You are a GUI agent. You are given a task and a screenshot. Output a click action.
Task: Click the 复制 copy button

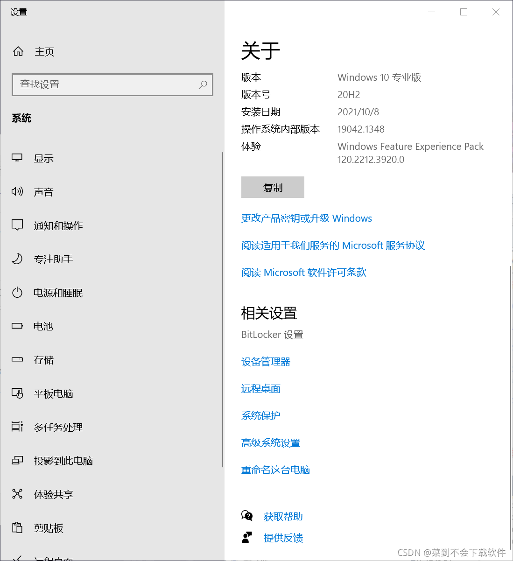[x=273, y=187]
